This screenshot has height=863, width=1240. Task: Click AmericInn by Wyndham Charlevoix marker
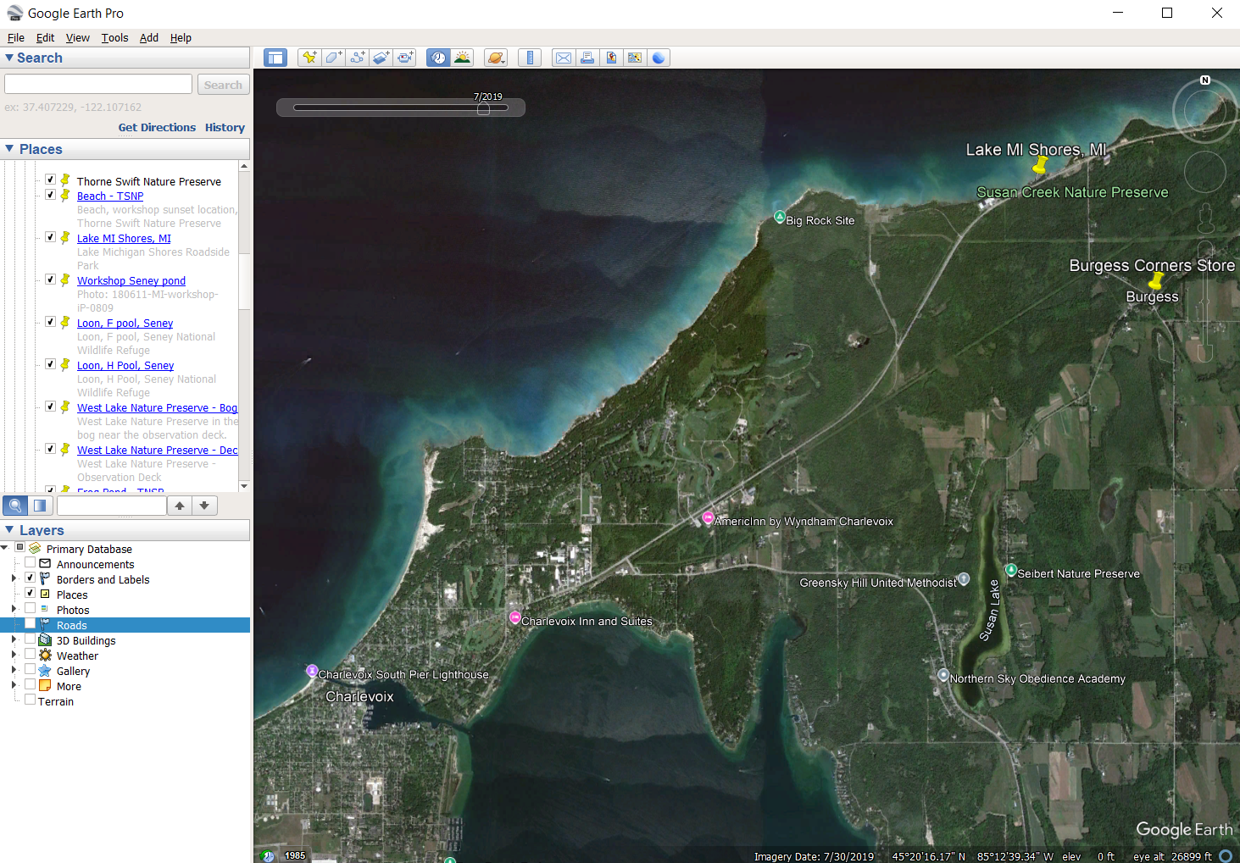coord(708,517)
